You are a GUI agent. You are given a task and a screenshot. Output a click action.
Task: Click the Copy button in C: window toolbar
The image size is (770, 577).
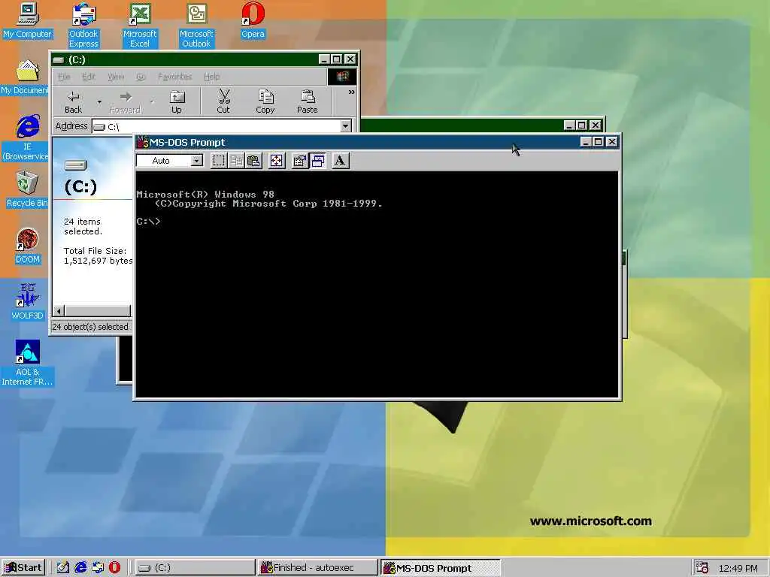265,102
